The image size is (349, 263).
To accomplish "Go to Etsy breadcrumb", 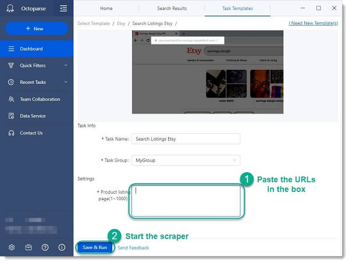I will click(121, 23).
